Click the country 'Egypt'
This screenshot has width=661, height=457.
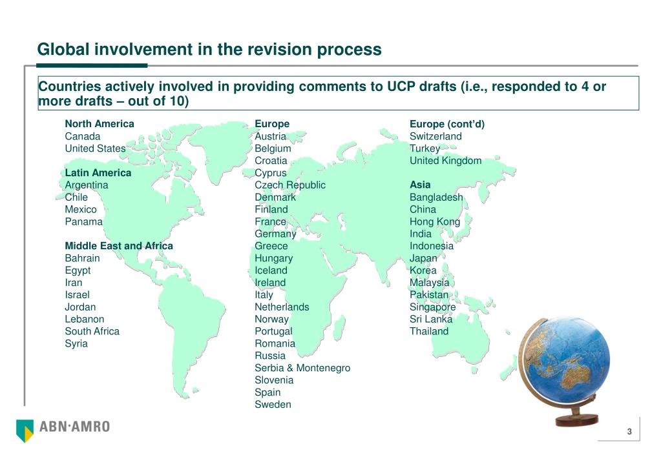click(78, 270)
